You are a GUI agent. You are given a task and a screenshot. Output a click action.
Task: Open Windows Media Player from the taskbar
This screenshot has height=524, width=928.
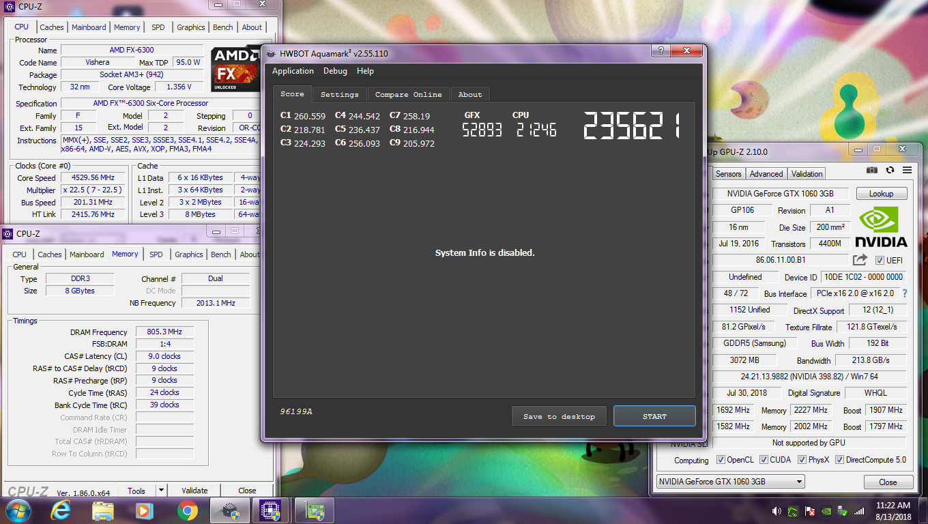tap(144, 510)
